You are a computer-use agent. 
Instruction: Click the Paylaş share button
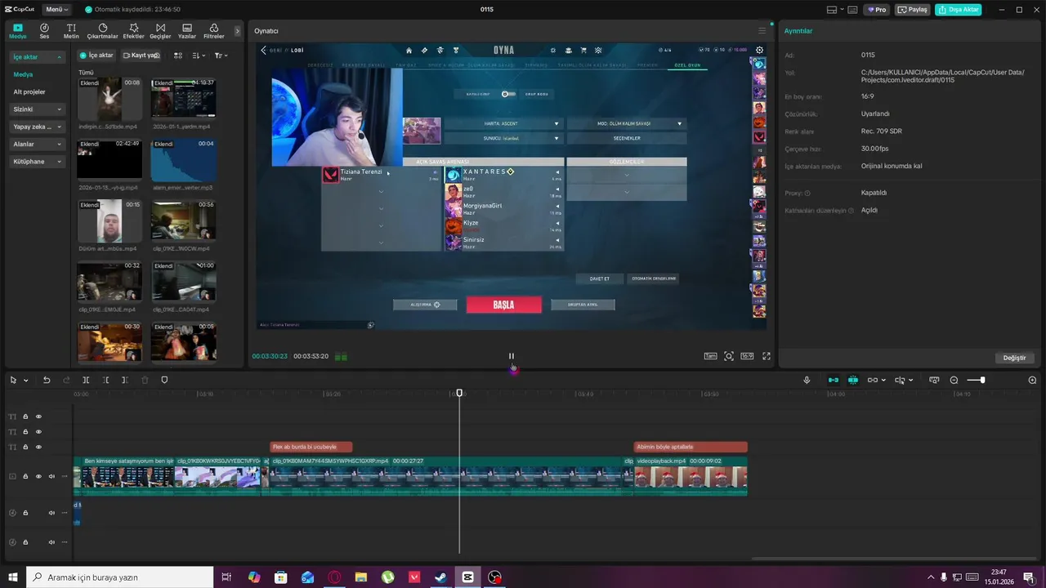point(914,10)
